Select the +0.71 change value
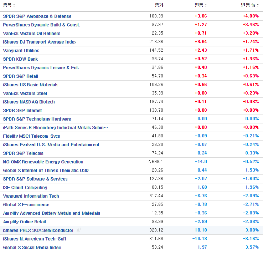Viewport: 263px width, 254px height. pos(201,33)
